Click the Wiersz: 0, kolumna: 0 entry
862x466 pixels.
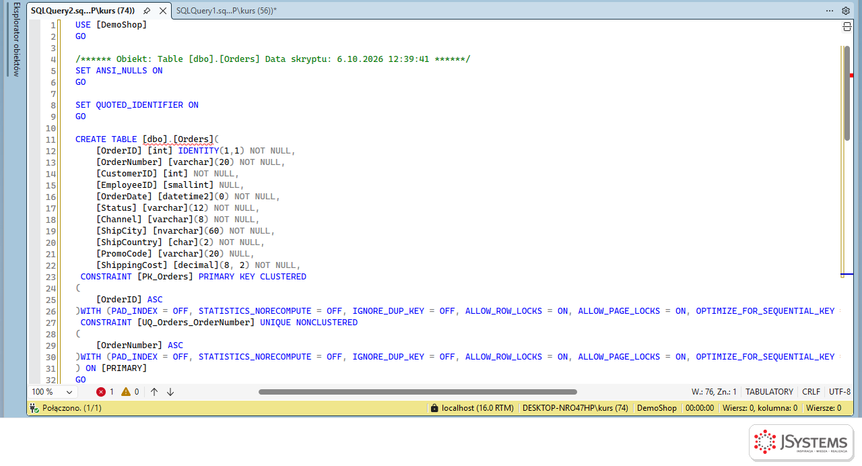[x=760, y=407]
